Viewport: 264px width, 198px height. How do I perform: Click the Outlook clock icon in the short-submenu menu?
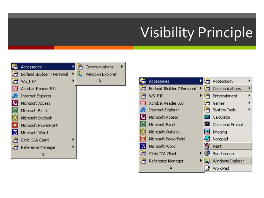tap(15, 118)
